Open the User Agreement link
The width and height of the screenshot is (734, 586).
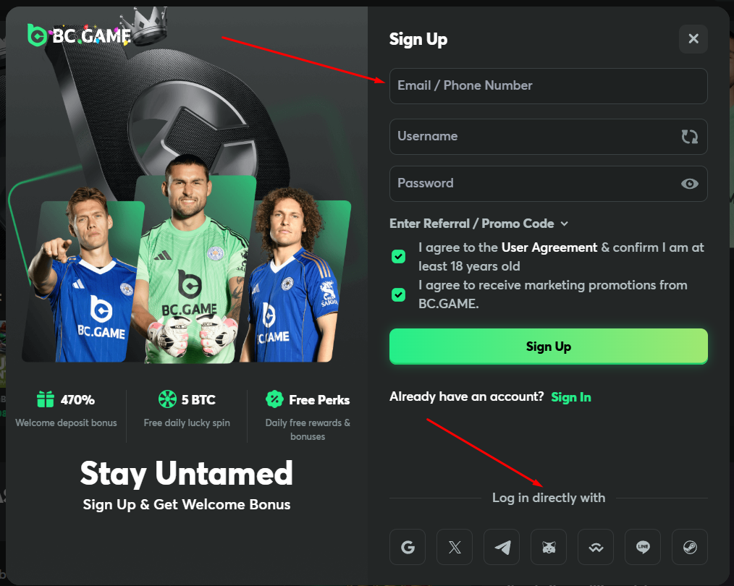[549, 247]
